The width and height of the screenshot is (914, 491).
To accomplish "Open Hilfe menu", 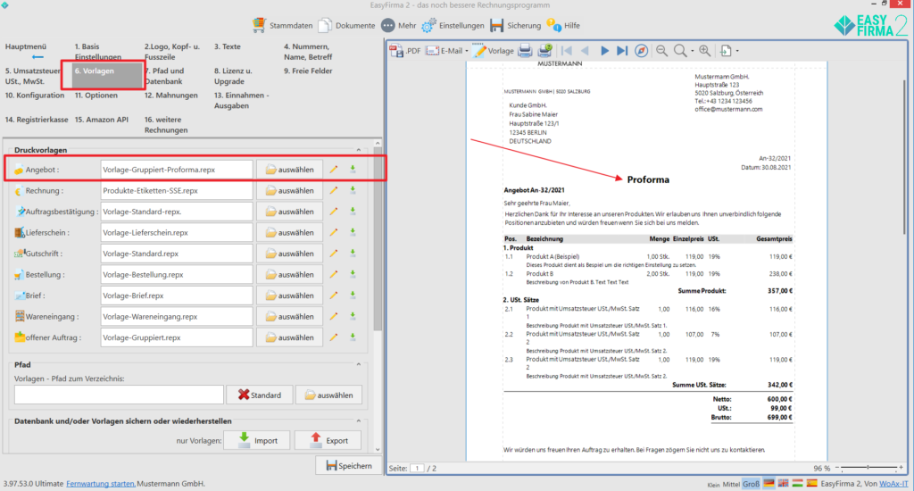I will click(x=563, y=25).
